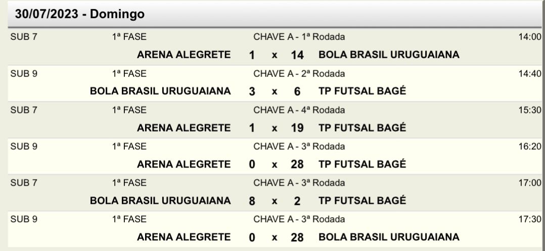Click the score 6 beside TP FUTSAL BAGÉ
Image resolution: width=545 pixels, height=251 pixels.
(x=297, y=92)
